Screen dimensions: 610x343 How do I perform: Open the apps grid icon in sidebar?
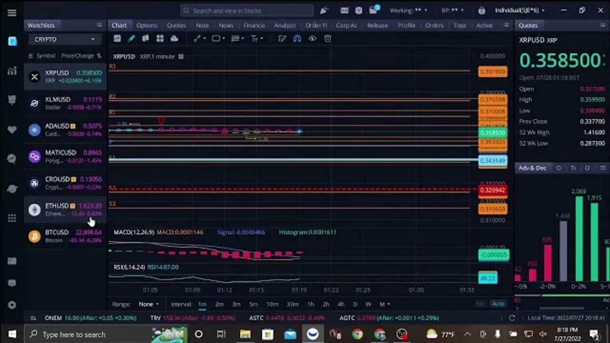point(12,218)
